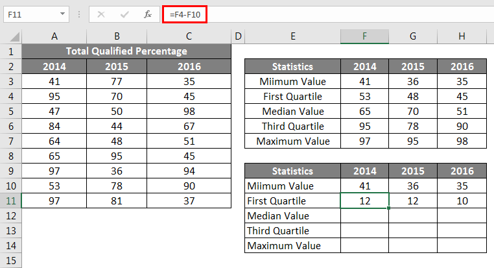The height and width of the screenshot is (268, 494).
Task: Select row 15 header
Action: pyautogui.click(x=11, y=260)
